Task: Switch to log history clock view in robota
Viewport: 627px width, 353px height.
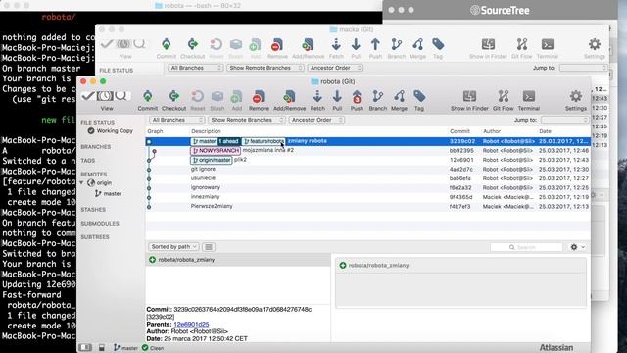Action: (105, 96)
